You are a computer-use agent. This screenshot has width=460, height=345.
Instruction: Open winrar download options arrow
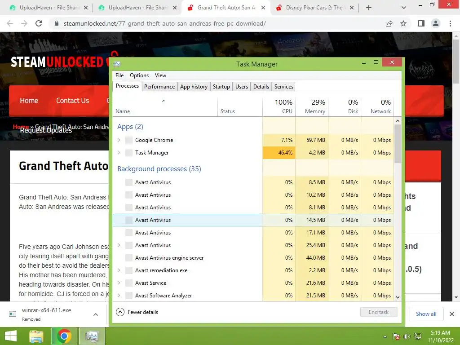point(96,314)
